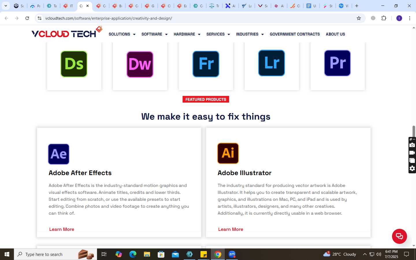Viewport: 416px width, 260px height.
Task: Open the red live chat bubble
Action: tap(399, 236)
